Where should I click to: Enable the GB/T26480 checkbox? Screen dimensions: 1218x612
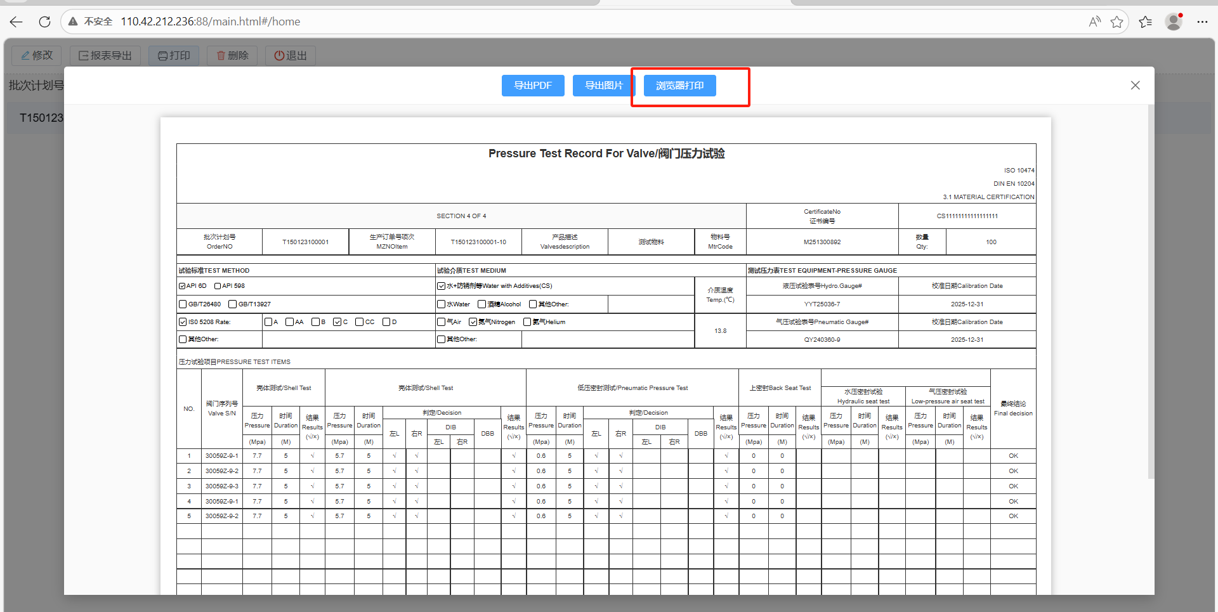(x=183, y=304)
